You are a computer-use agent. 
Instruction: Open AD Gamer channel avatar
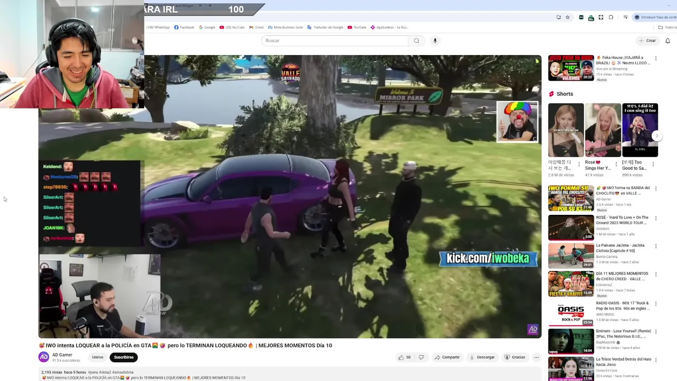pyautogui.click(x=44, y=357)
